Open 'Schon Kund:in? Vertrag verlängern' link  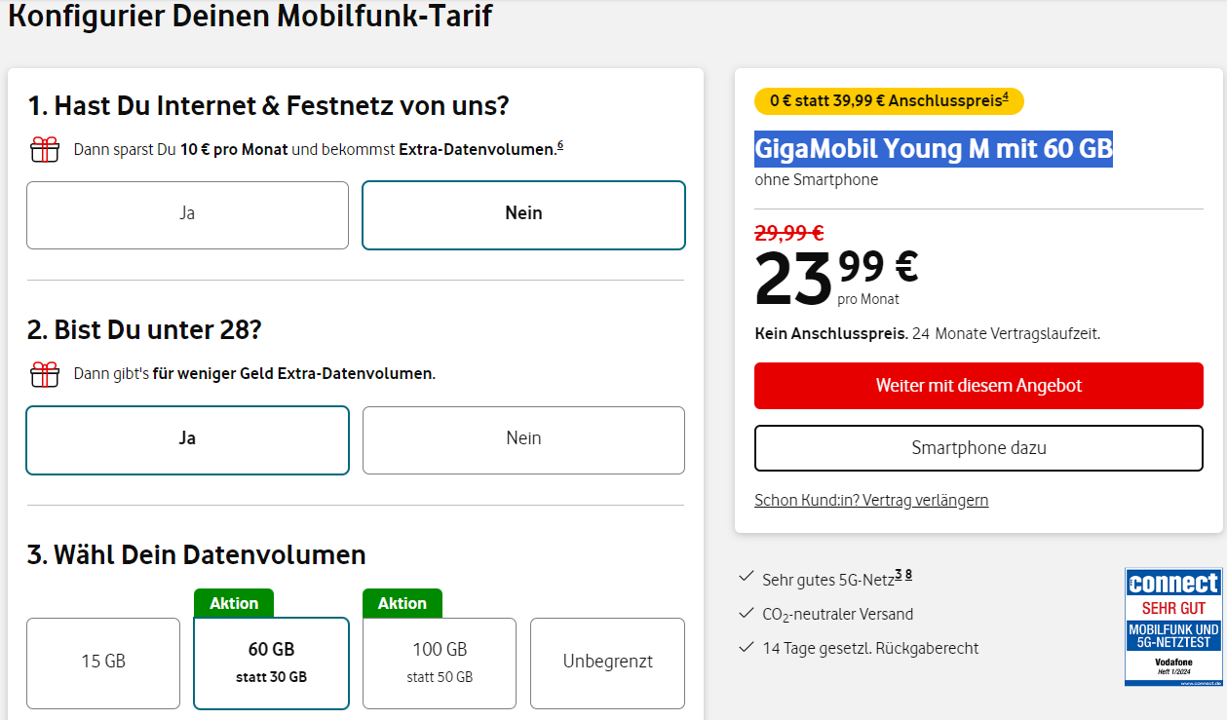(x=871, y=500)
